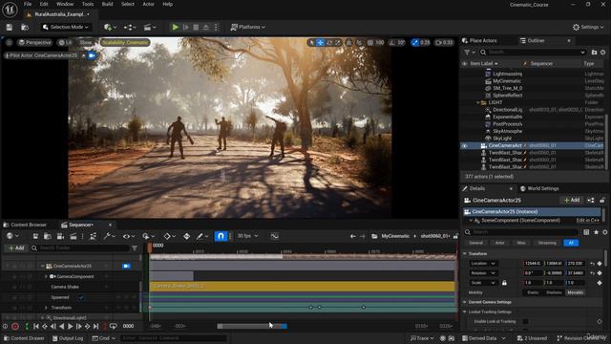Toggle the Spawned checkbox in Sequencer track

tap(81, 297)
